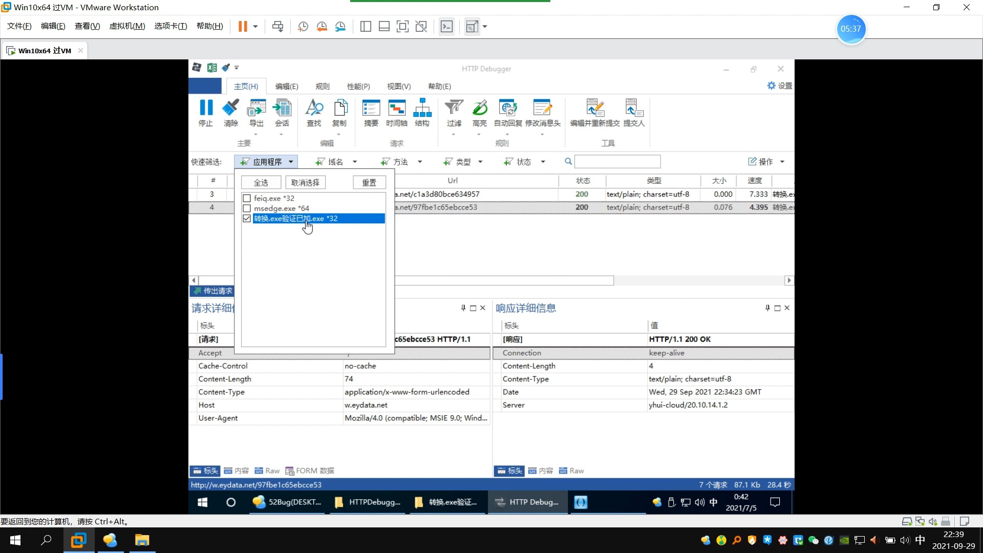
Task: Show the Timeline (时间轴) view
Action: coord(397,113)
